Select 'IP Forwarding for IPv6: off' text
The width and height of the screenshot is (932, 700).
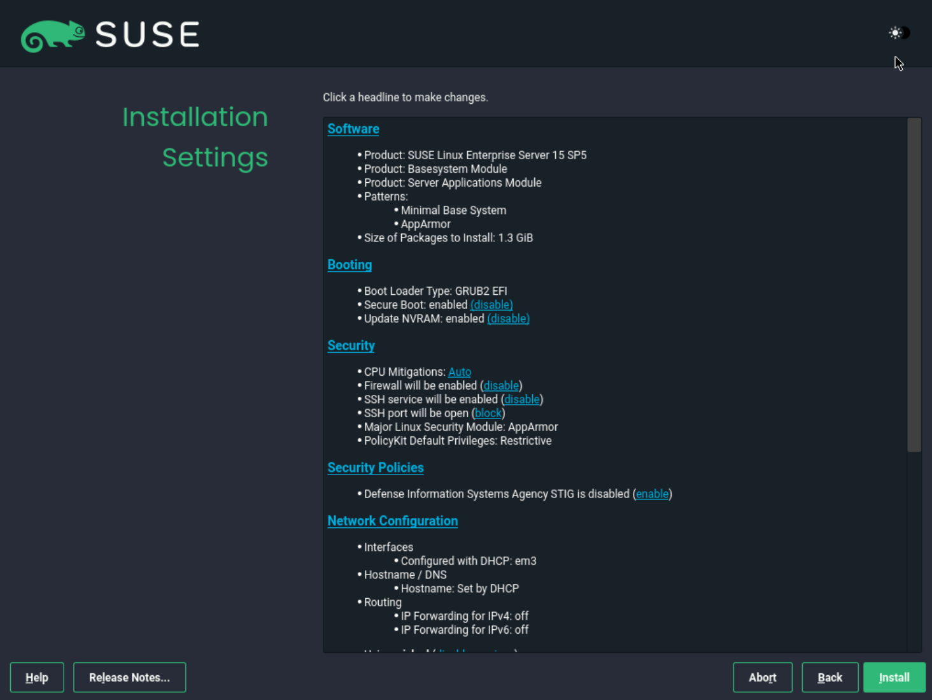click(465, 630)
